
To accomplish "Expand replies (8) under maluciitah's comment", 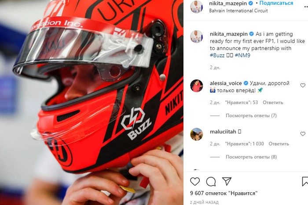I will click(251, 157).
